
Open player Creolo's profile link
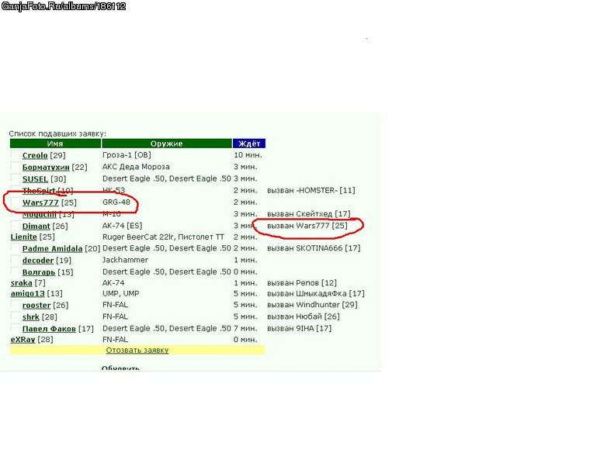[35, 155]
